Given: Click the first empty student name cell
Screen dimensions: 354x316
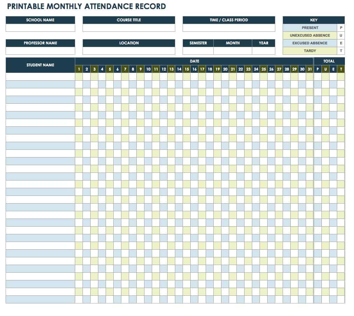Looking at the screenshot, I should click(x=39, y=75).
